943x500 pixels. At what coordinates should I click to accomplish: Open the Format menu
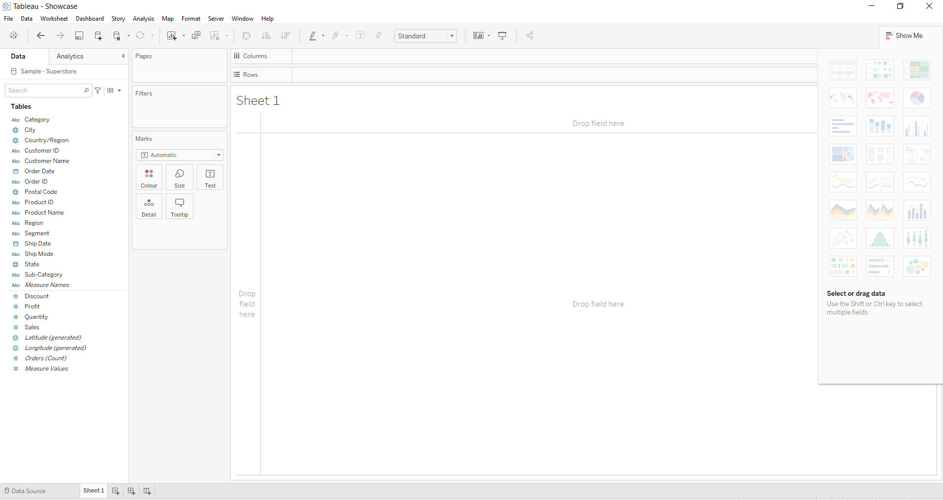tap(191, 19)
